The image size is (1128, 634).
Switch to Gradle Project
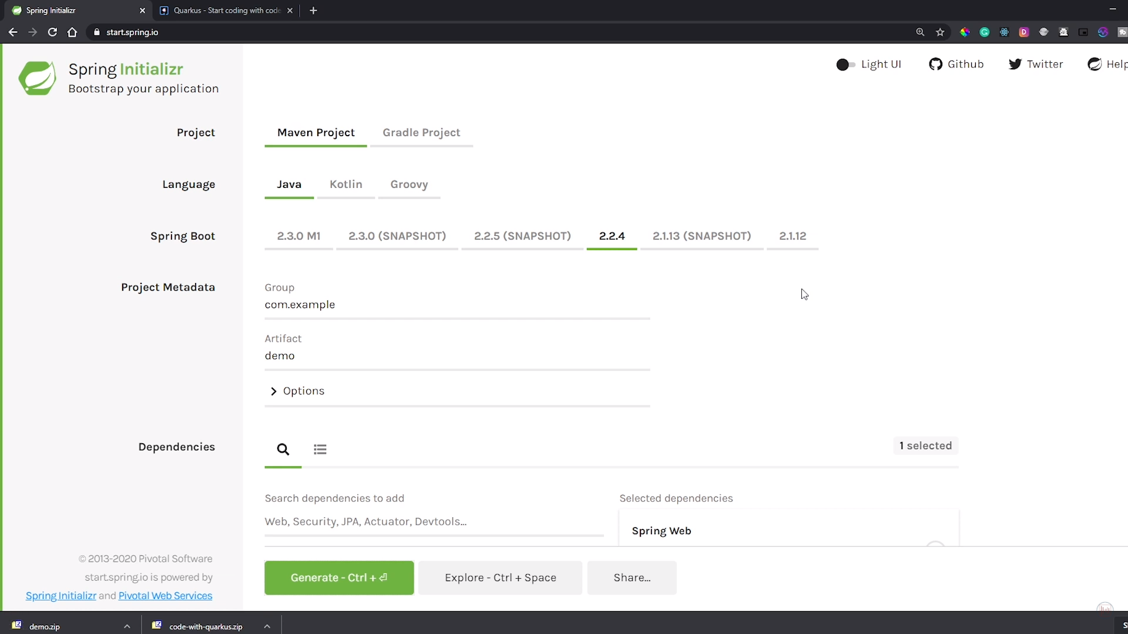[x=421, y=133]
